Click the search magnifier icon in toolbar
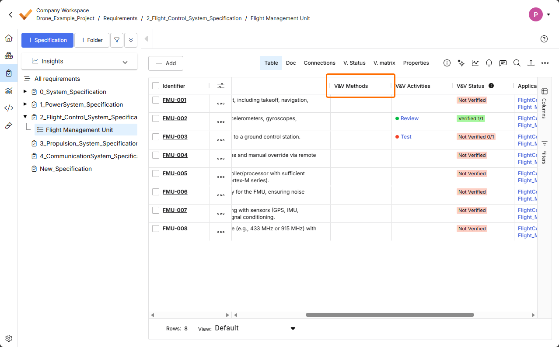Screen dimensions: 559x347 (x=517, y=63)
